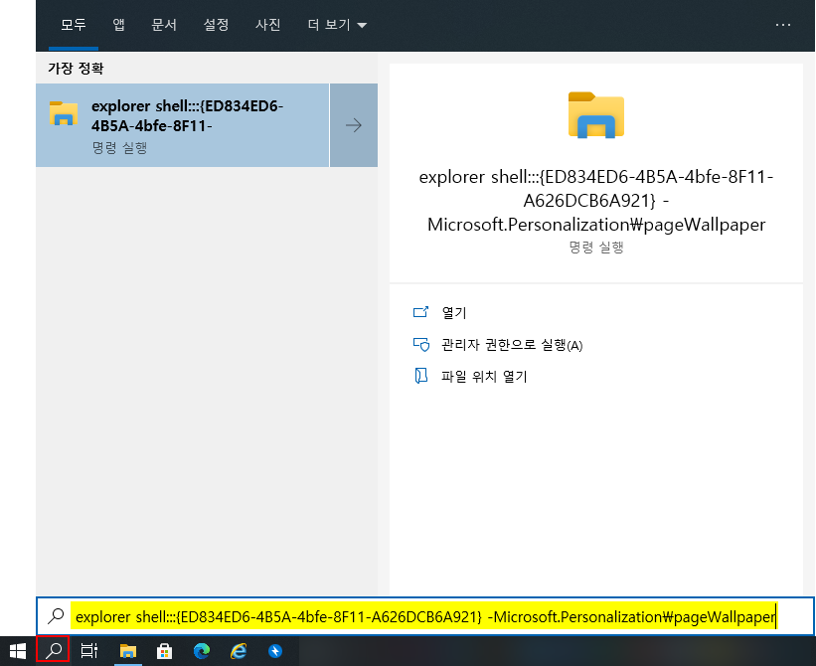Launch Microsoft Store from the taskbar
816x666 pixels.
(x=164, y=651)
